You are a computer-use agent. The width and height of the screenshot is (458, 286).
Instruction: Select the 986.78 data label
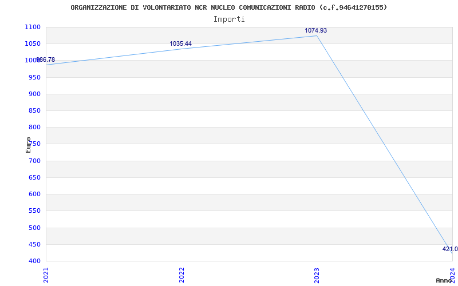point(46,60)
